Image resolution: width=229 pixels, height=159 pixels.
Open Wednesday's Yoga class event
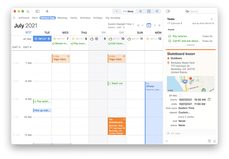61,59
